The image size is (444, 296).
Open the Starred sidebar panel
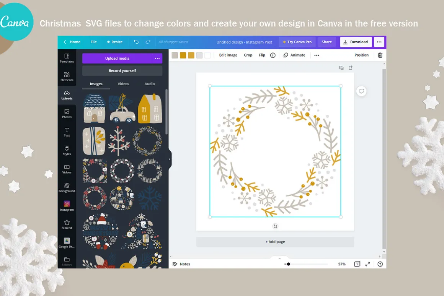coord(67,224)
